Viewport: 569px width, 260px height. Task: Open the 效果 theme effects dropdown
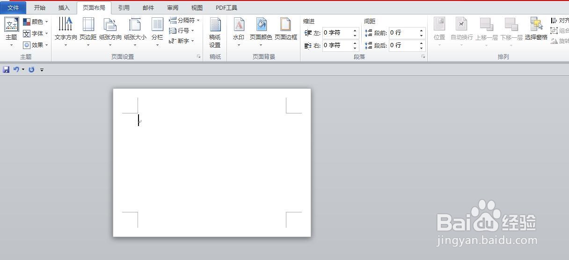(36, 45)
